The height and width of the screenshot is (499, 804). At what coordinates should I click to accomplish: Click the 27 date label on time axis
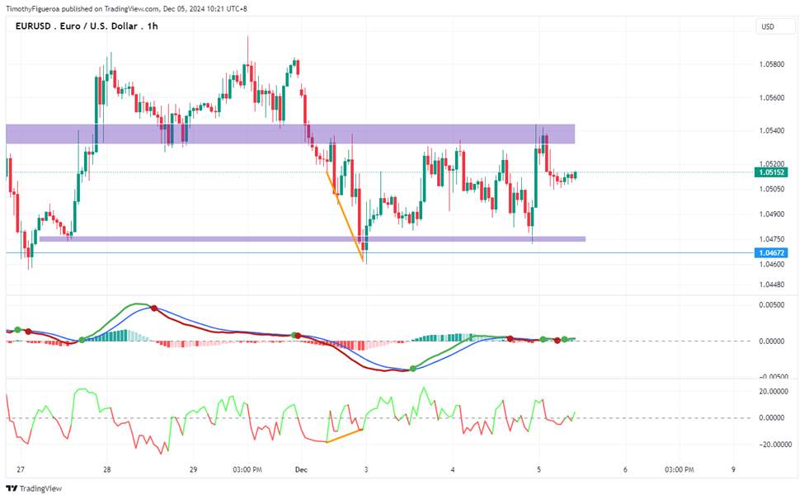pos(21,470)
